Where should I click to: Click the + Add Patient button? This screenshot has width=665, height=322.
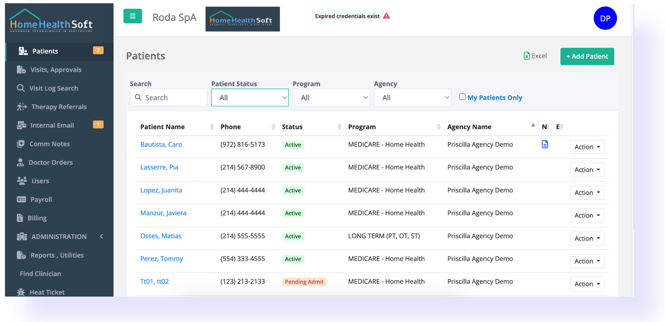pyautogui.click(x=587, y=56)
